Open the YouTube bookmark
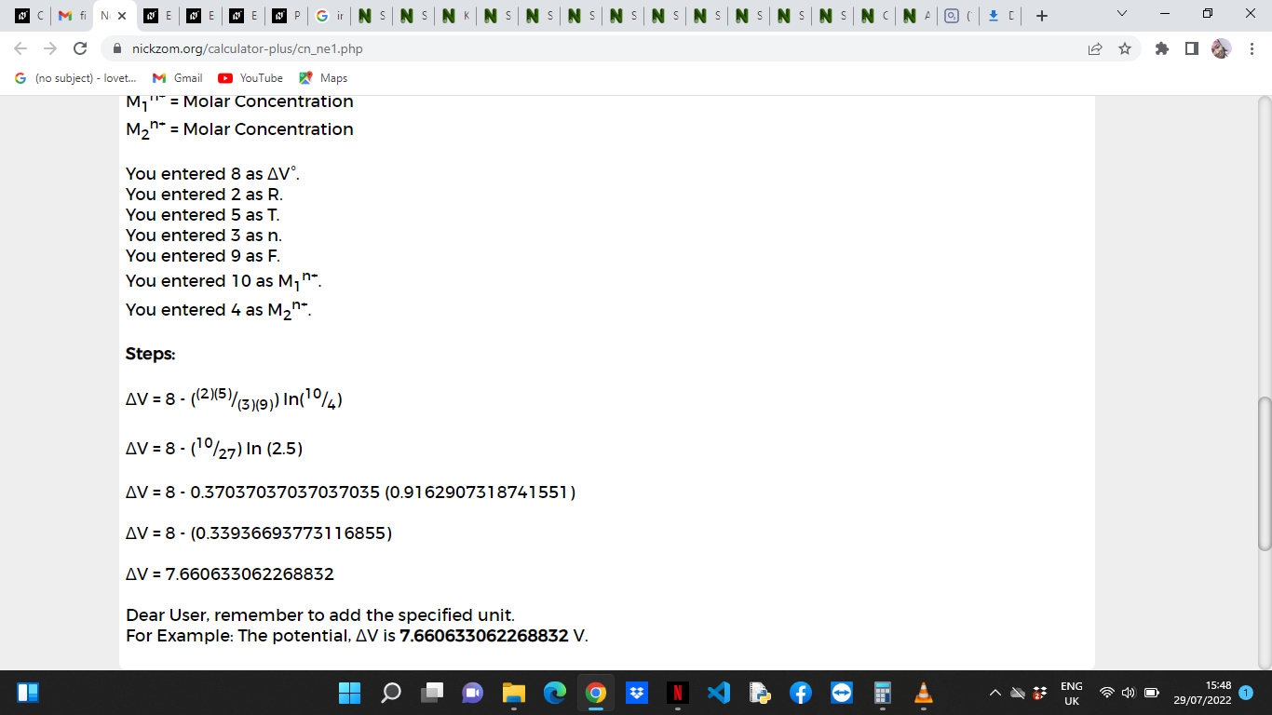This screenshot has width=1272, height=715. click(x=250, y=78)
